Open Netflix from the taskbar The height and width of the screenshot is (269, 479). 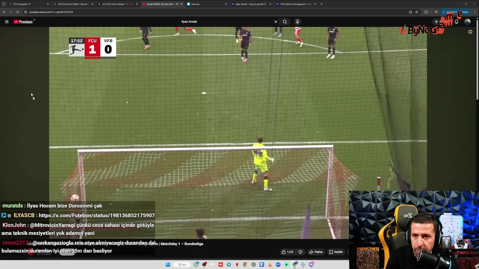(x=237, y=265)
